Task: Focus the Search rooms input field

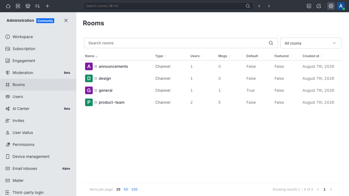Action: (181, 43)
